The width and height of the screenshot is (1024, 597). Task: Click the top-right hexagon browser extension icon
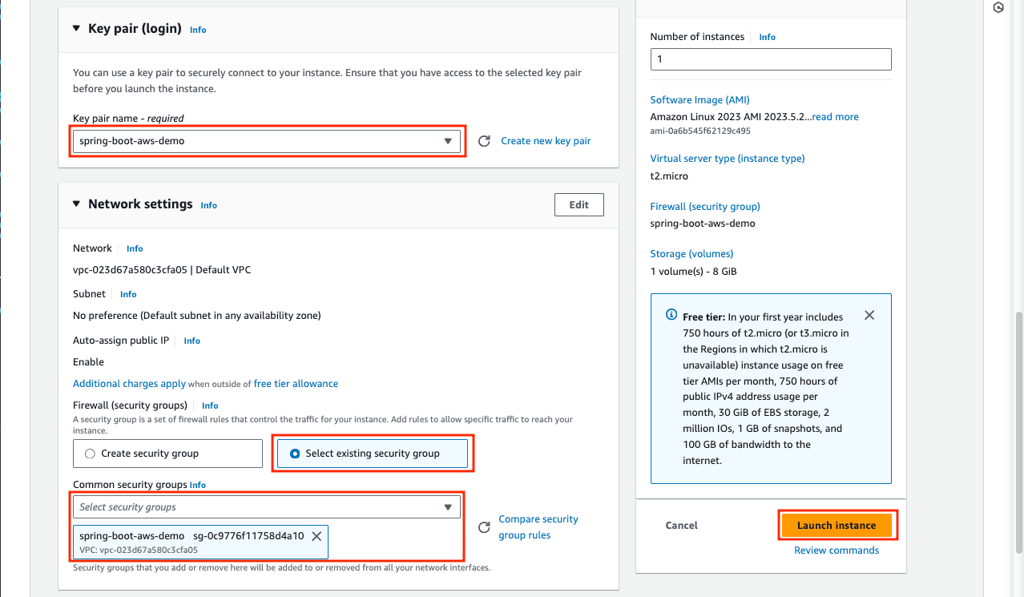pos(998,8)
